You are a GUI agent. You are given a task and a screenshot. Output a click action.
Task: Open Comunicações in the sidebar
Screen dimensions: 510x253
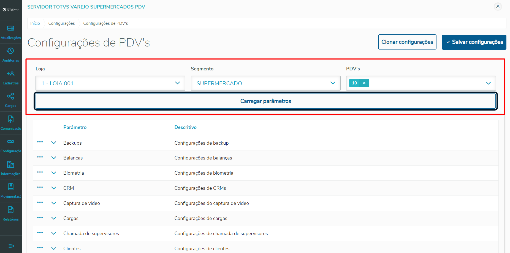[11, 123]
